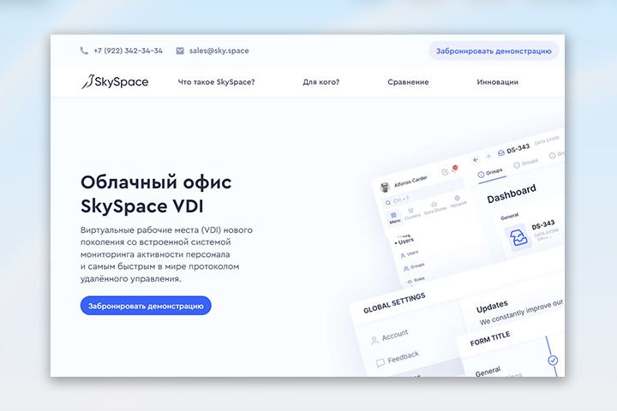Select the Users item with person icon
Viewport: 617px width, 411px height.
410,254
